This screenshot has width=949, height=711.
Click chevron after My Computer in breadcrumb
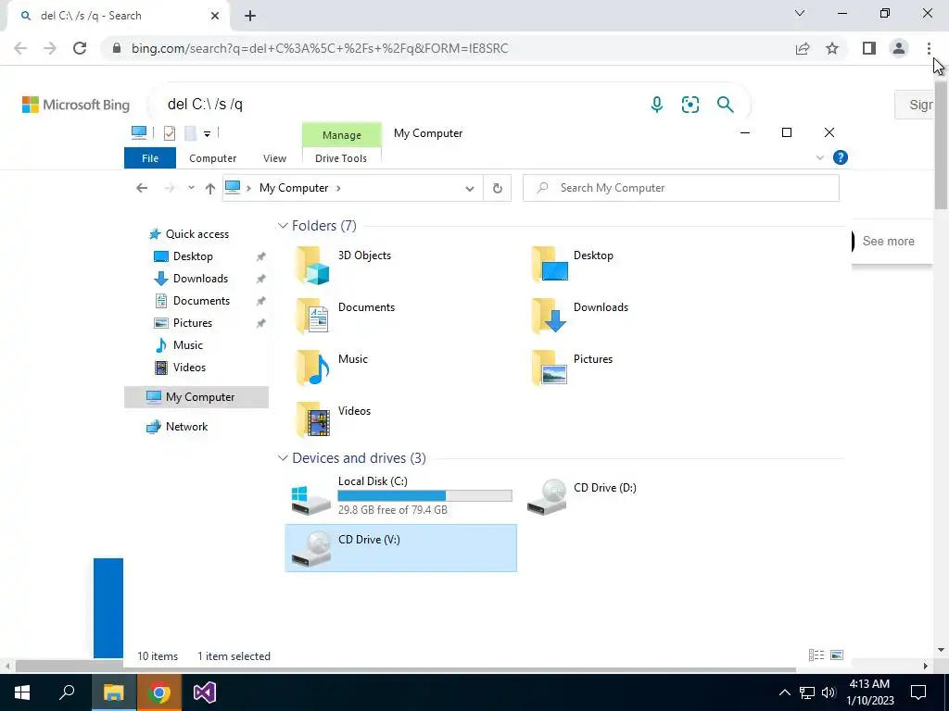coord(338,188)
